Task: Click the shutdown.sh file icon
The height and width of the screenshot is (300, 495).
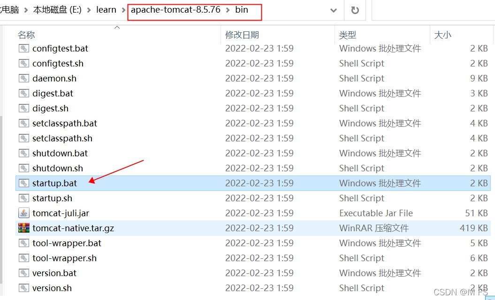Action: tap(23, 168)
